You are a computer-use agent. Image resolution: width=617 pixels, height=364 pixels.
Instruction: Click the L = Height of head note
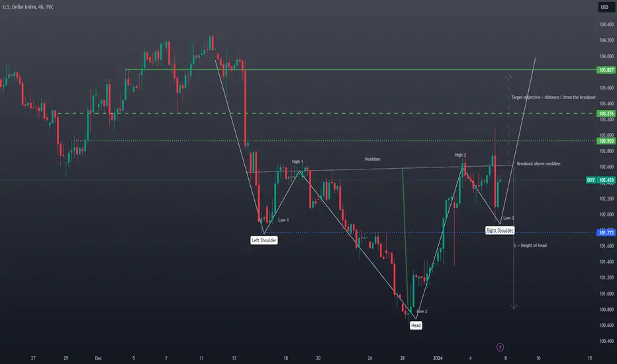(x=530, y=245)
